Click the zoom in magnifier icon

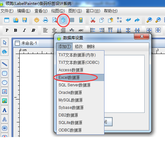pos(149,20)
